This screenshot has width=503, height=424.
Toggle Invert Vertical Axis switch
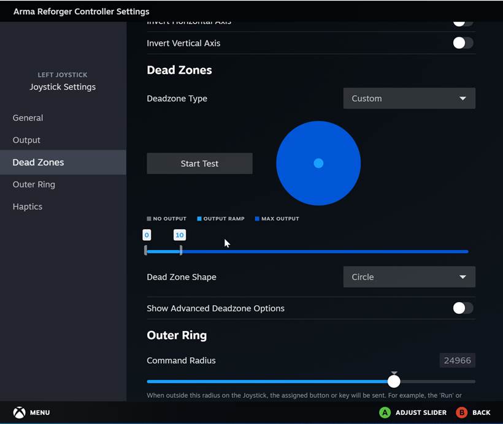pyautogui.click(x=463, y=43)
